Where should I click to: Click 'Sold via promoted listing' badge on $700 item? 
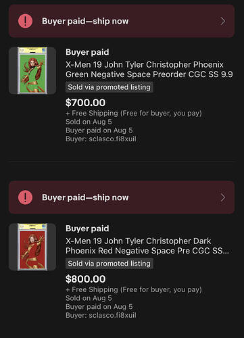point(109,87)
